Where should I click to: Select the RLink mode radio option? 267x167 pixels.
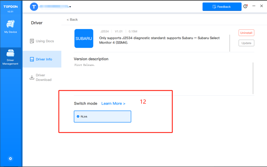click(x=102, y=116)
